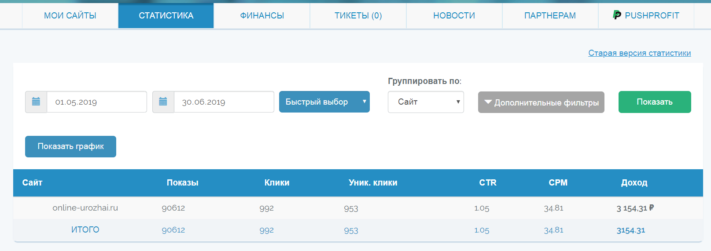Open Старая версия статистики link
The height and width of the screenshot is (251, 711).
639,53
